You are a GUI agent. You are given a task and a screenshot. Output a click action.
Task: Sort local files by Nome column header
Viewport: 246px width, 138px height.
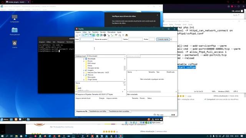(78, 83)
